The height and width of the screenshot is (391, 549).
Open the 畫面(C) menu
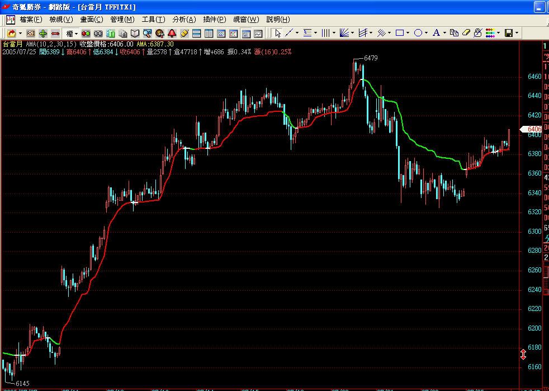(x=92, y=20)
